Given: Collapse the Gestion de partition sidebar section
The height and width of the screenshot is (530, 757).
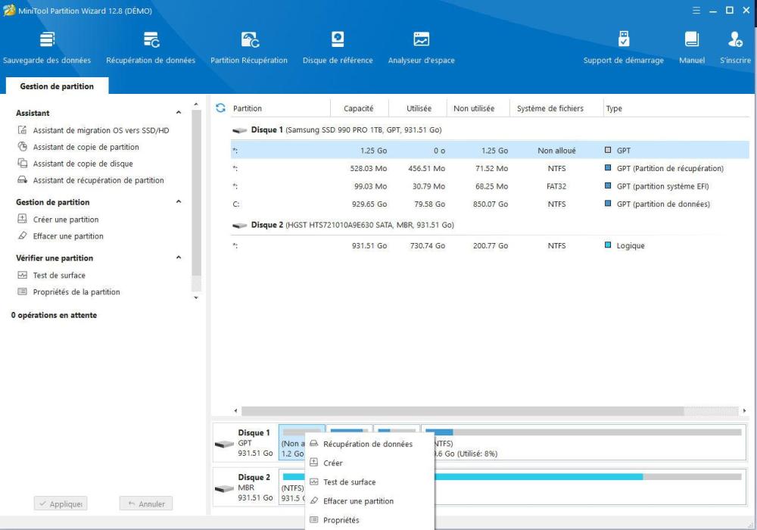Looking at the screenshot, I should click(179, 202).
